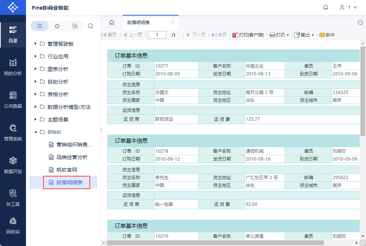The width and height of the screenshot is (366, 246).
Task: Open the 公共数据 public data panel
Action: coord(13,99)
